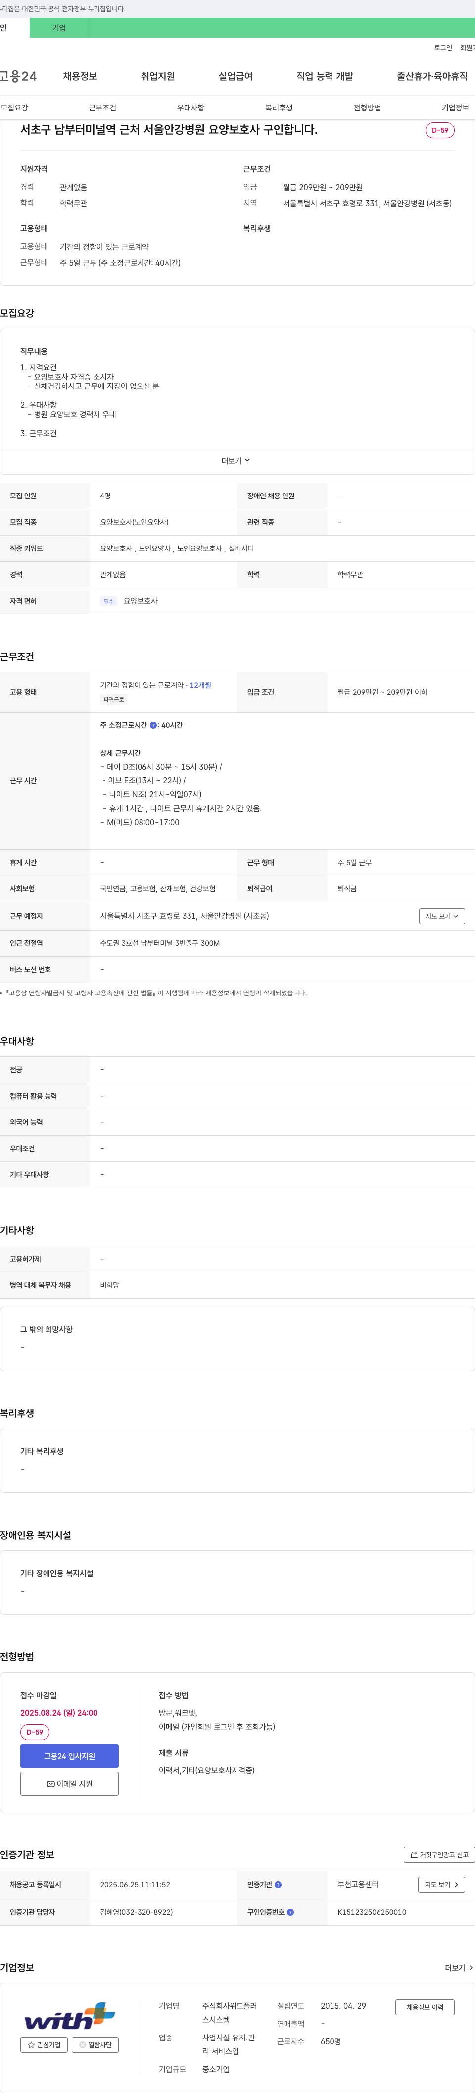Image resolution: width=475 pixels, height=2093 pixels.
Task: Click the 12개월 contract period text
Action: click(200, 685)
